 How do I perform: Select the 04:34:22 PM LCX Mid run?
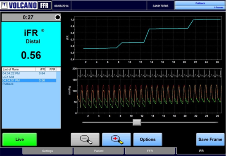pos(29,75)
